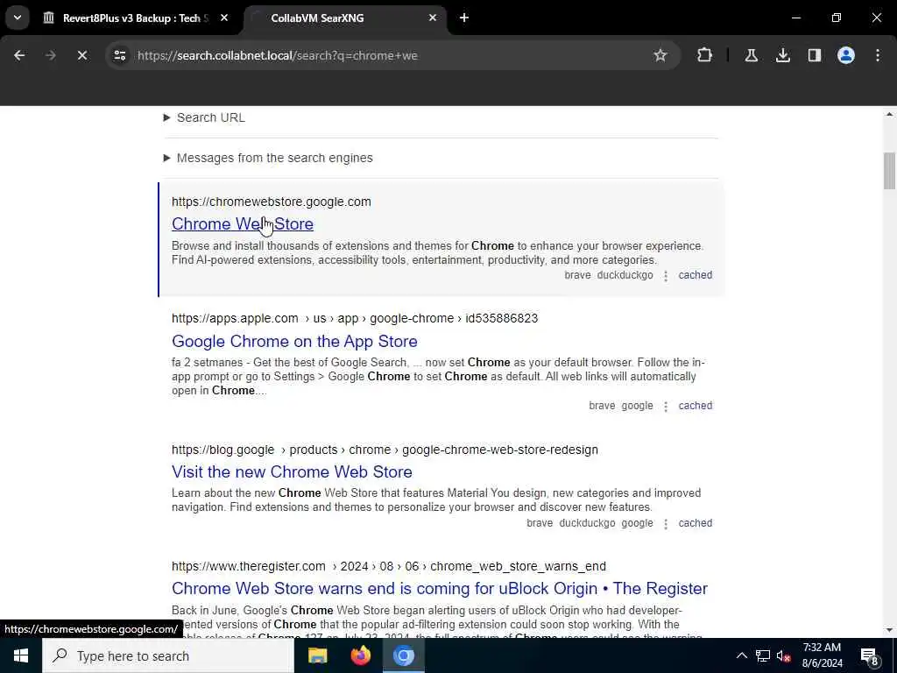Bookmark this page with star icon

tap(660, 55)
